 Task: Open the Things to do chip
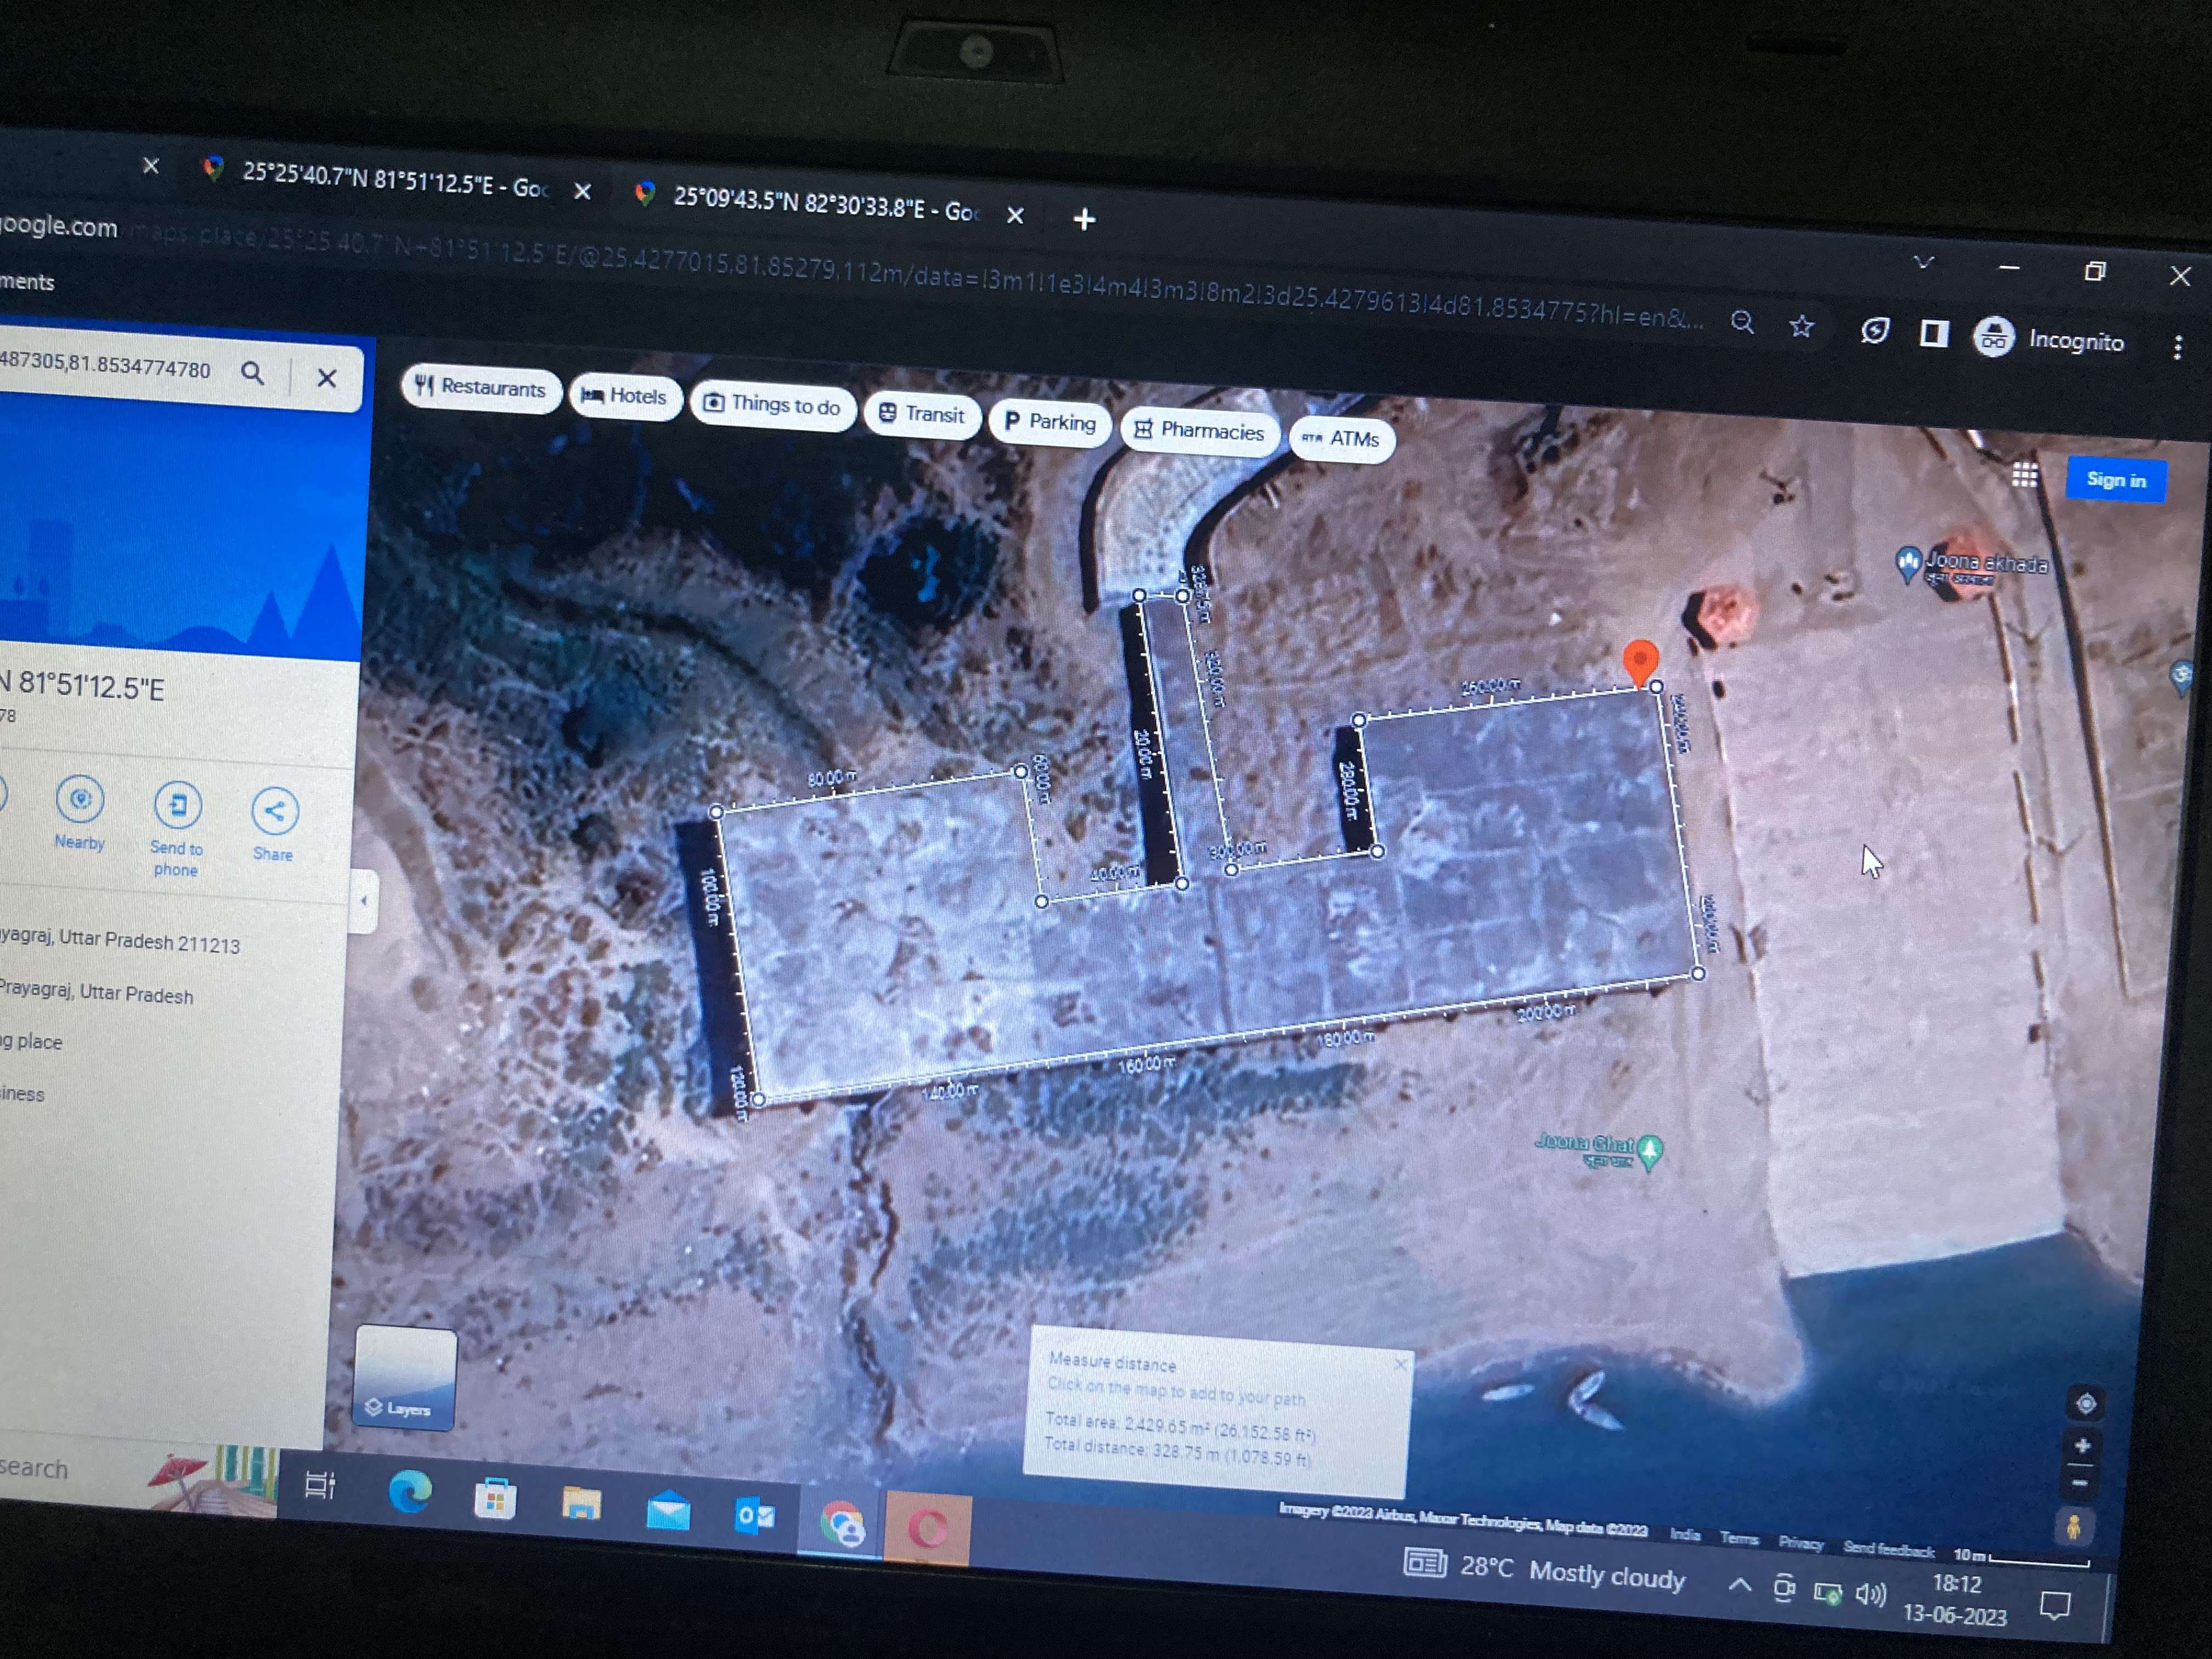click(772, 405)
